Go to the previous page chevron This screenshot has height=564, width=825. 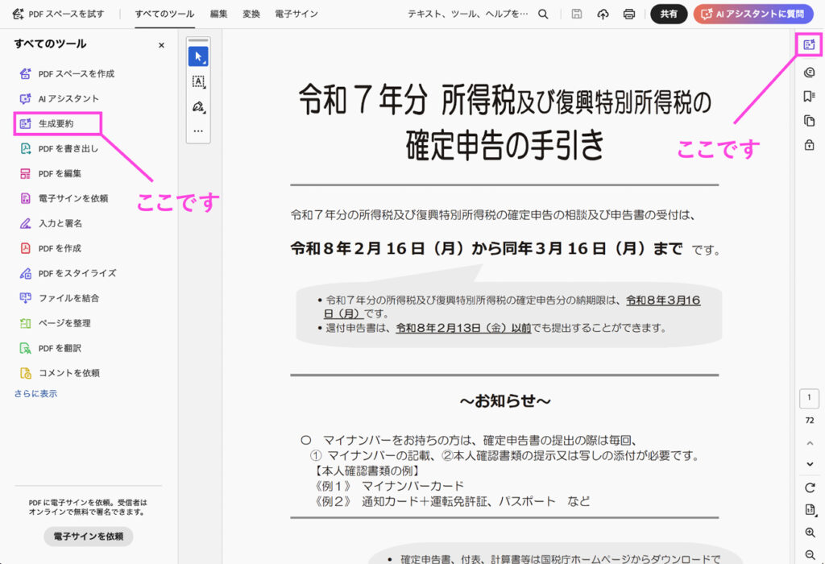click(810, 443)
